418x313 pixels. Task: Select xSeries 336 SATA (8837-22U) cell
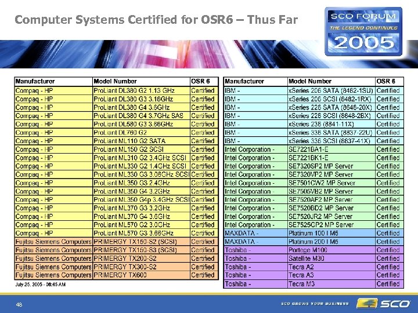[331, 133]
